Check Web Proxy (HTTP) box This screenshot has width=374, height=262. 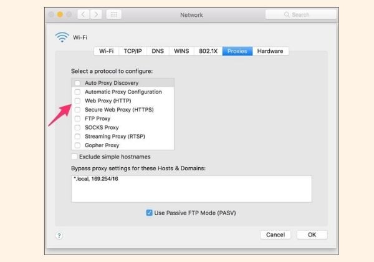(x=77, y=100)
